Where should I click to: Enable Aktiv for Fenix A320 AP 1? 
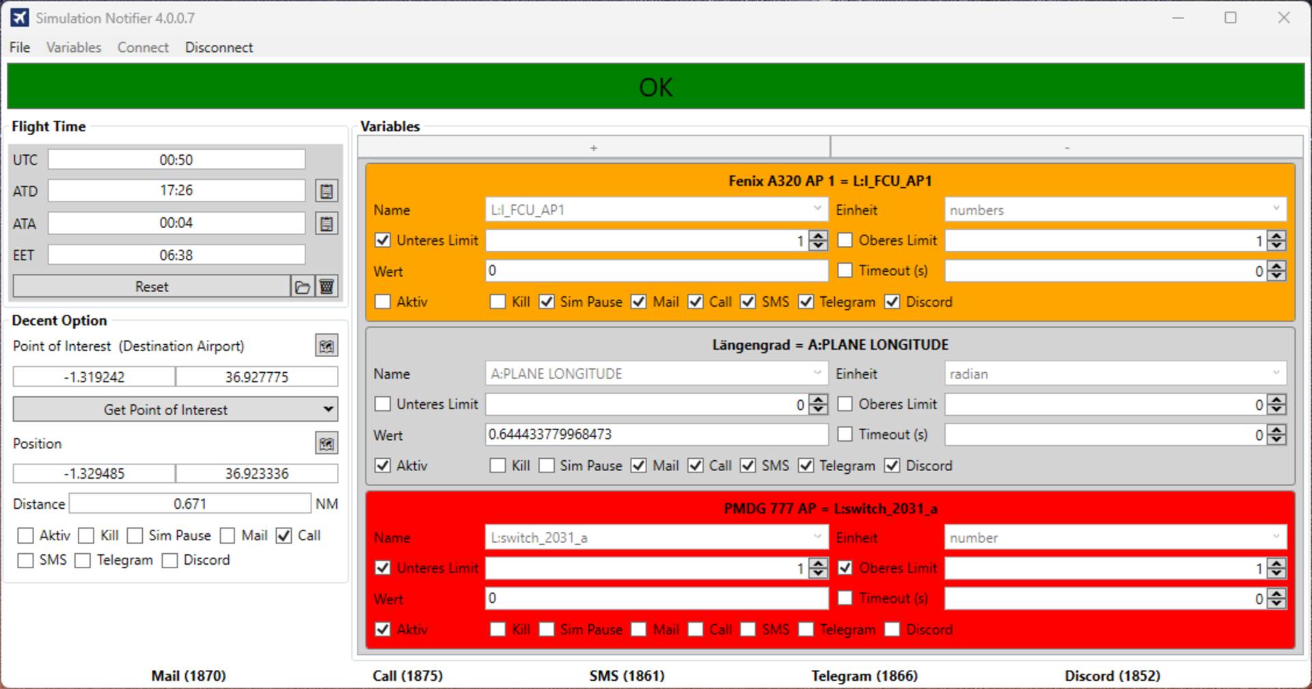383,302
